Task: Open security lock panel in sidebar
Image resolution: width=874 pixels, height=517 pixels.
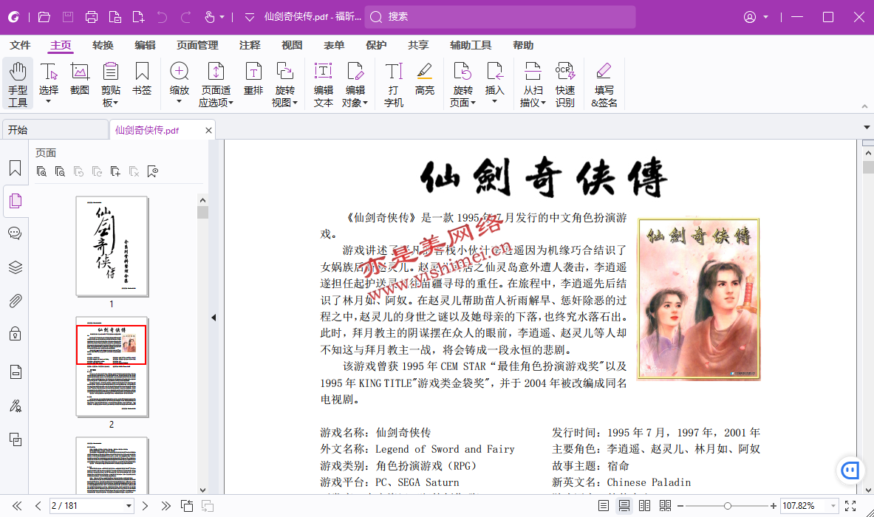Action: (15, 333)
